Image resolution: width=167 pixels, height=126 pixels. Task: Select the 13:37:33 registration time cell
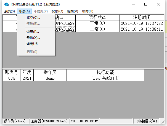[x=142, y=23]
